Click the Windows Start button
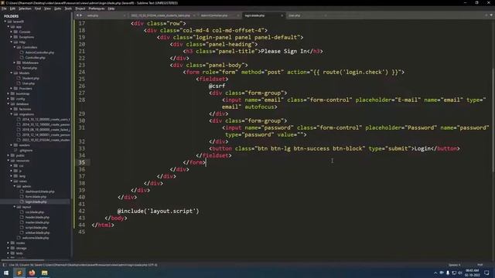The image size is (495, 278). [6, 273]
